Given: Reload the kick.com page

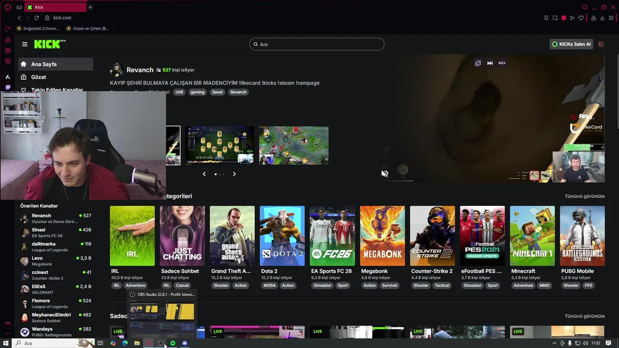Looking at the screenshot, I should pos(36,18).
